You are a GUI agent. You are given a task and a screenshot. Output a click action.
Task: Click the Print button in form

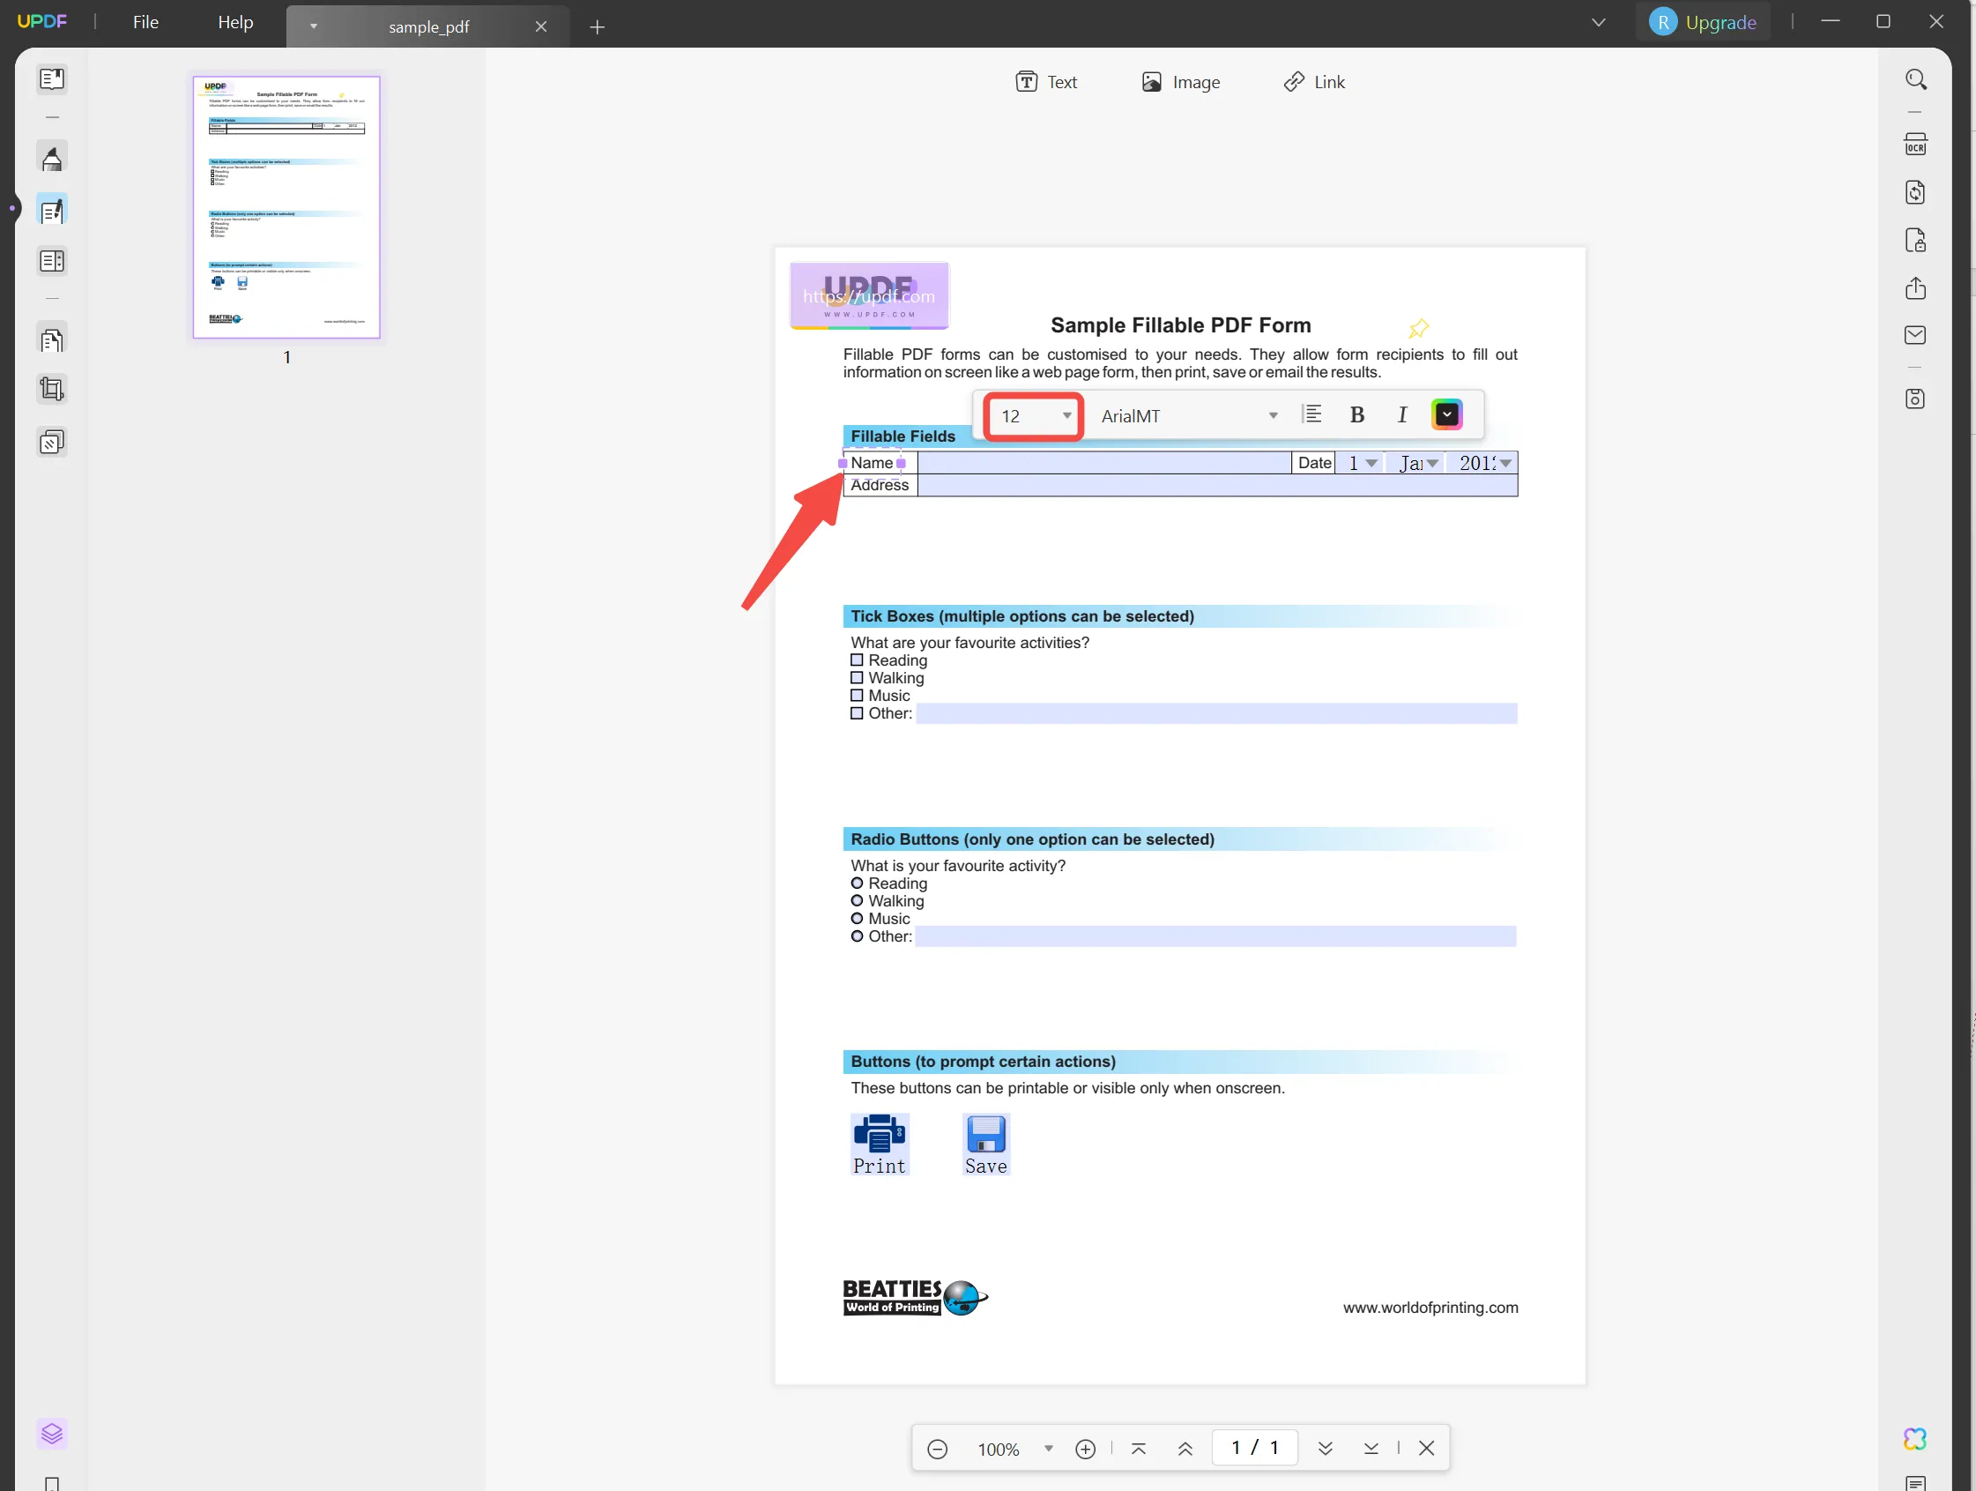pos(880,1144)
